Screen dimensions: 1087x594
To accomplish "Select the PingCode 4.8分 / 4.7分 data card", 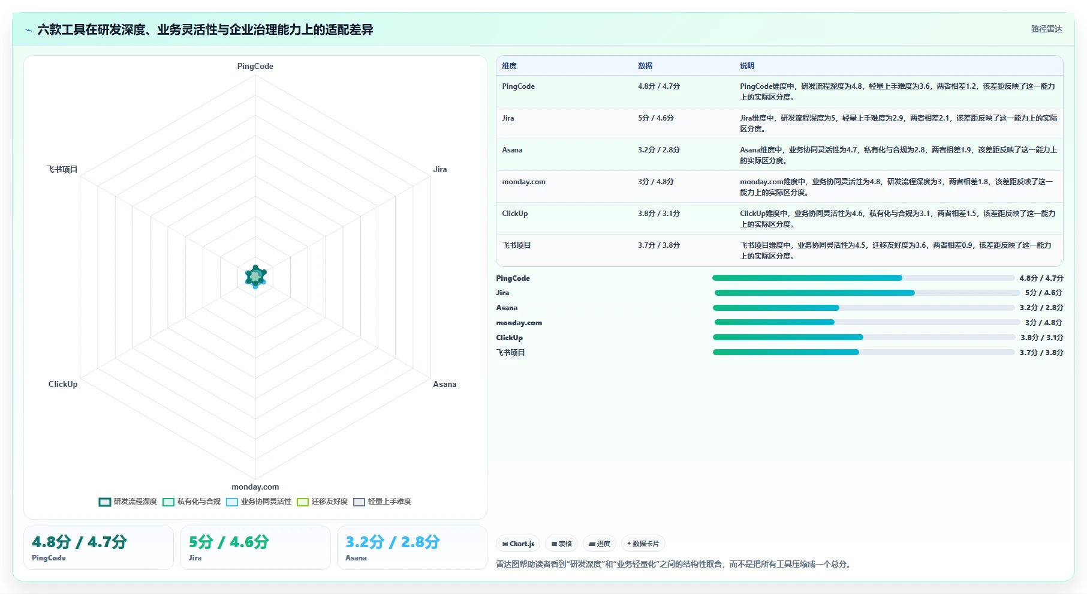I will point(98,548).
